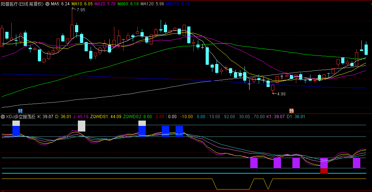This screenshot has width=372, height=192.
Task: Click the red signal block in the KDJ panel
Action: 324,171
